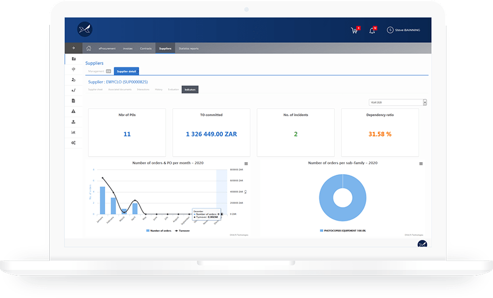The image size is (493, 298).
Task: Click the YEAR 2020 dropdown arrow
Action: [425, 102]
